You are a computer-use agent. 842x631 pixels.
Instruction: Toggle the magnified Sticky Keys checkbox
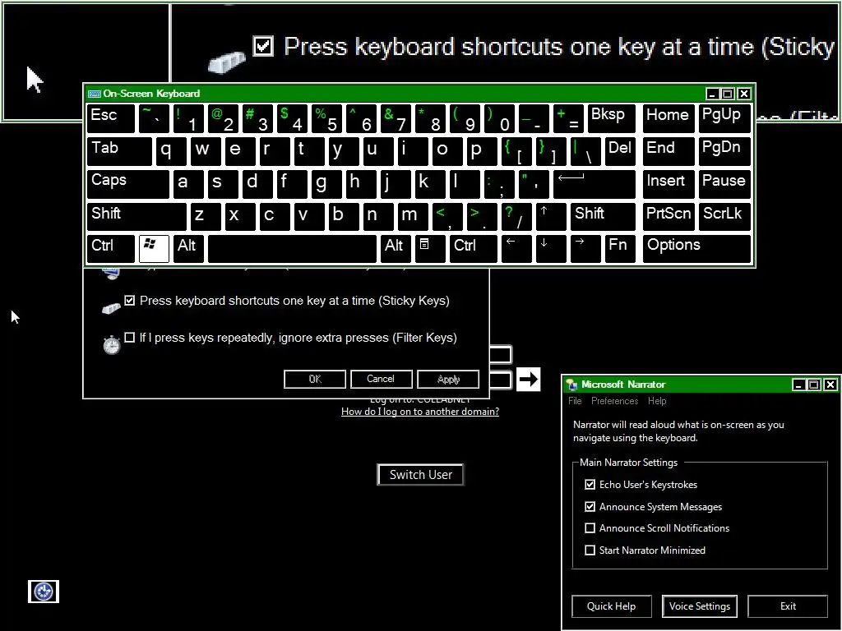(263, 46)
